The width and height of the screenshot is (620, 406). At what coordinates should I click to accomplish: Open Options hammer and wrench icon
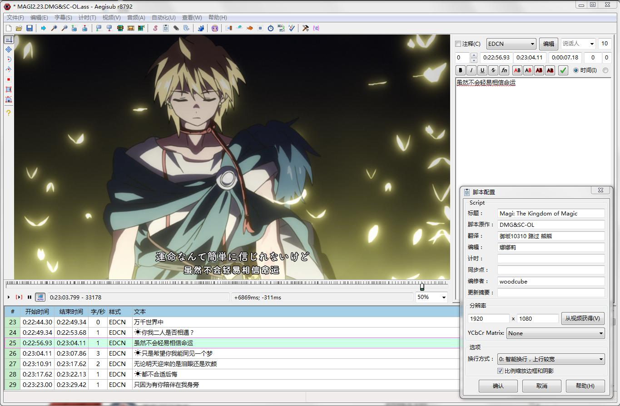(x=305, y=28)
